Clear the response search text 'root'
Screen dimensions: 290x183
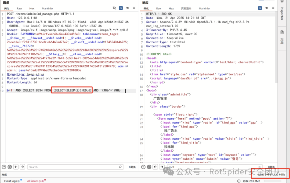pyautogui.click(x=259, y=167)
